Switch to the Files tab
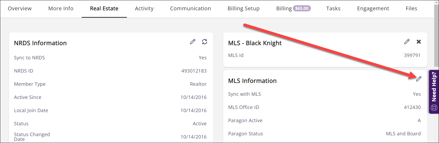This screenshot has width=439, height=143. point(411,8)
